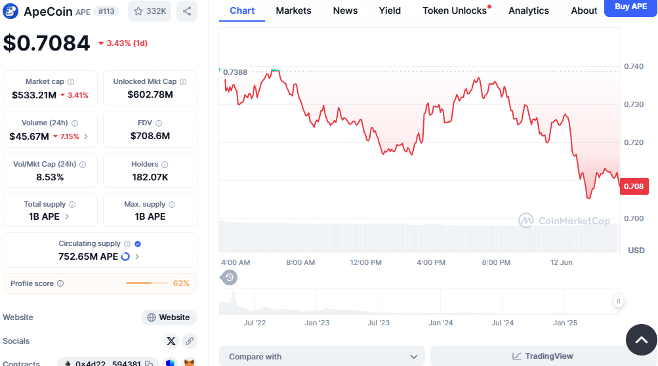Image resolution: width=658 pixels, height=366 pixels.
Task: Open the X (Twitter) social link
Action: [171, 340]
